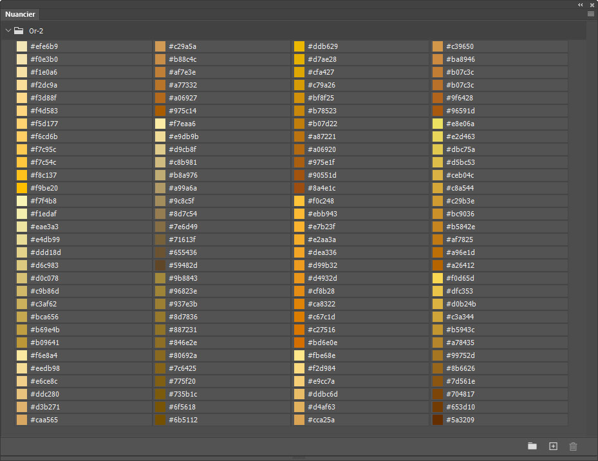
Task: Choose the #ddb629 swatch
Action: (299, 46)
